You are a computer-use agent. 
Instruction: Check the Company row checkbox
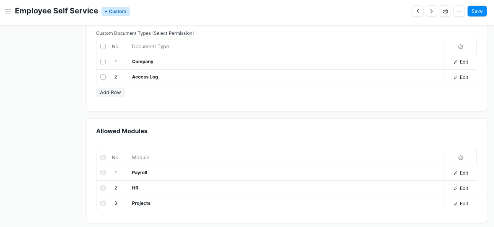tap(103, 62)
